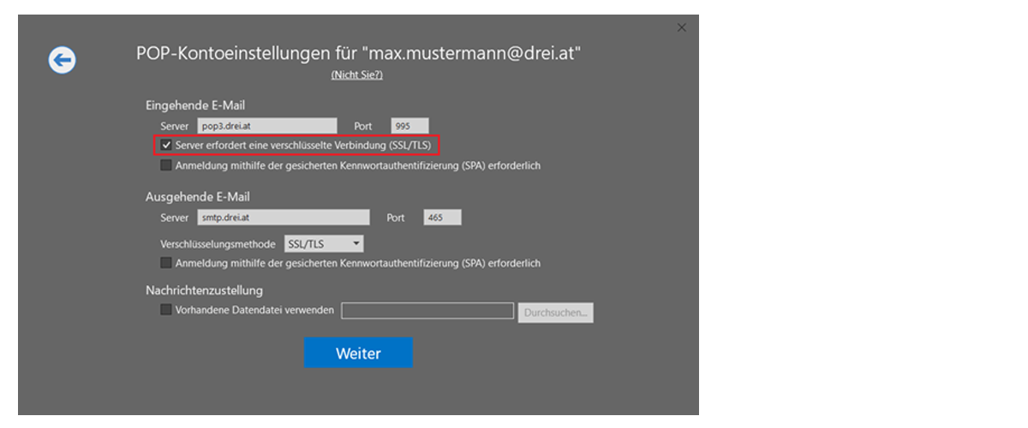The height and width of the screenshot is (428, 1028).
Task: Click the data file path field
Action: click(427, 311)
